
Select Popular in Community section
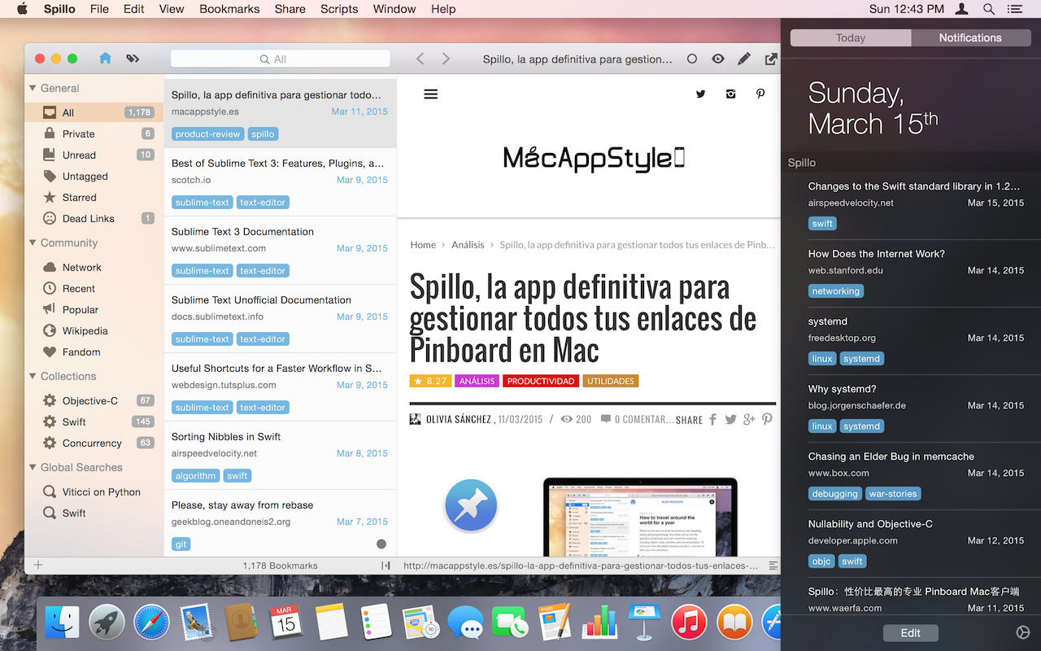[94, 309]
